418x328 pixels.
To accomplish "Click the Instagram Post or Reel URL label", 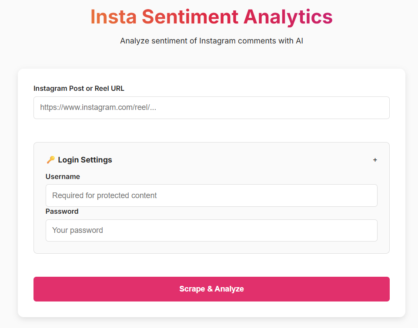I will (79, 88).
